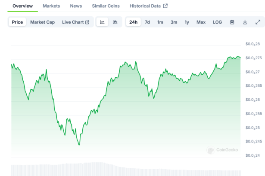Select the Price chart mode
This screenshot has width=265, height=176.
click(18, 22)
